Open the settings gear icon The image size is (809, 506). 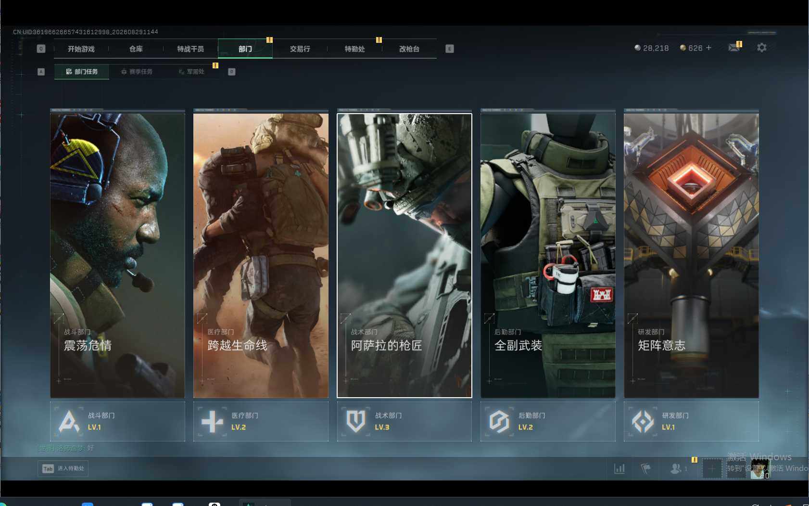click(761, 48)
